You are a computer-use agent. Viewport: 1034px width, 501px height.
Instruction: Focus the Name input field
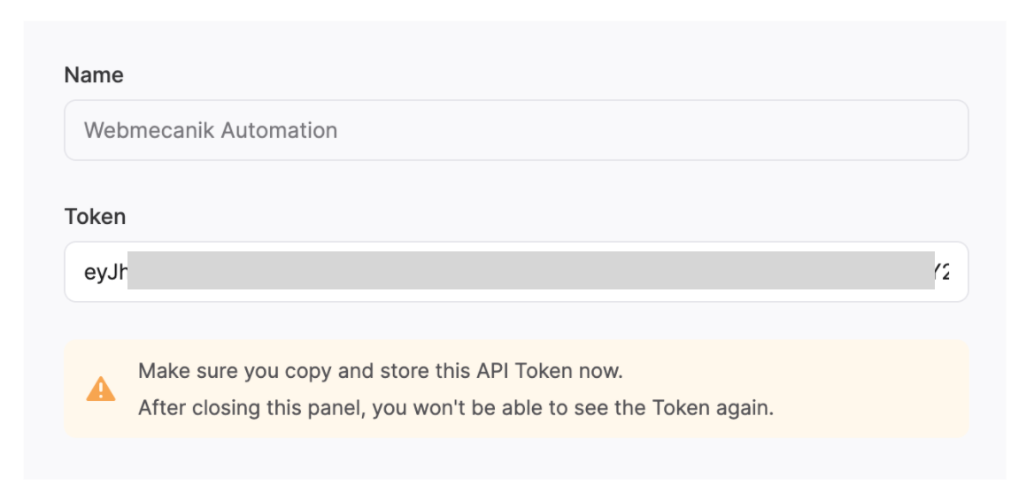516,130
